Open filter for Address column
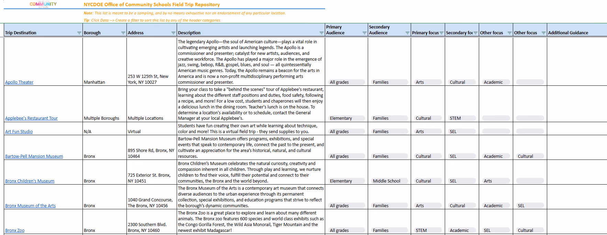607x235 pixels. (173, 33)
